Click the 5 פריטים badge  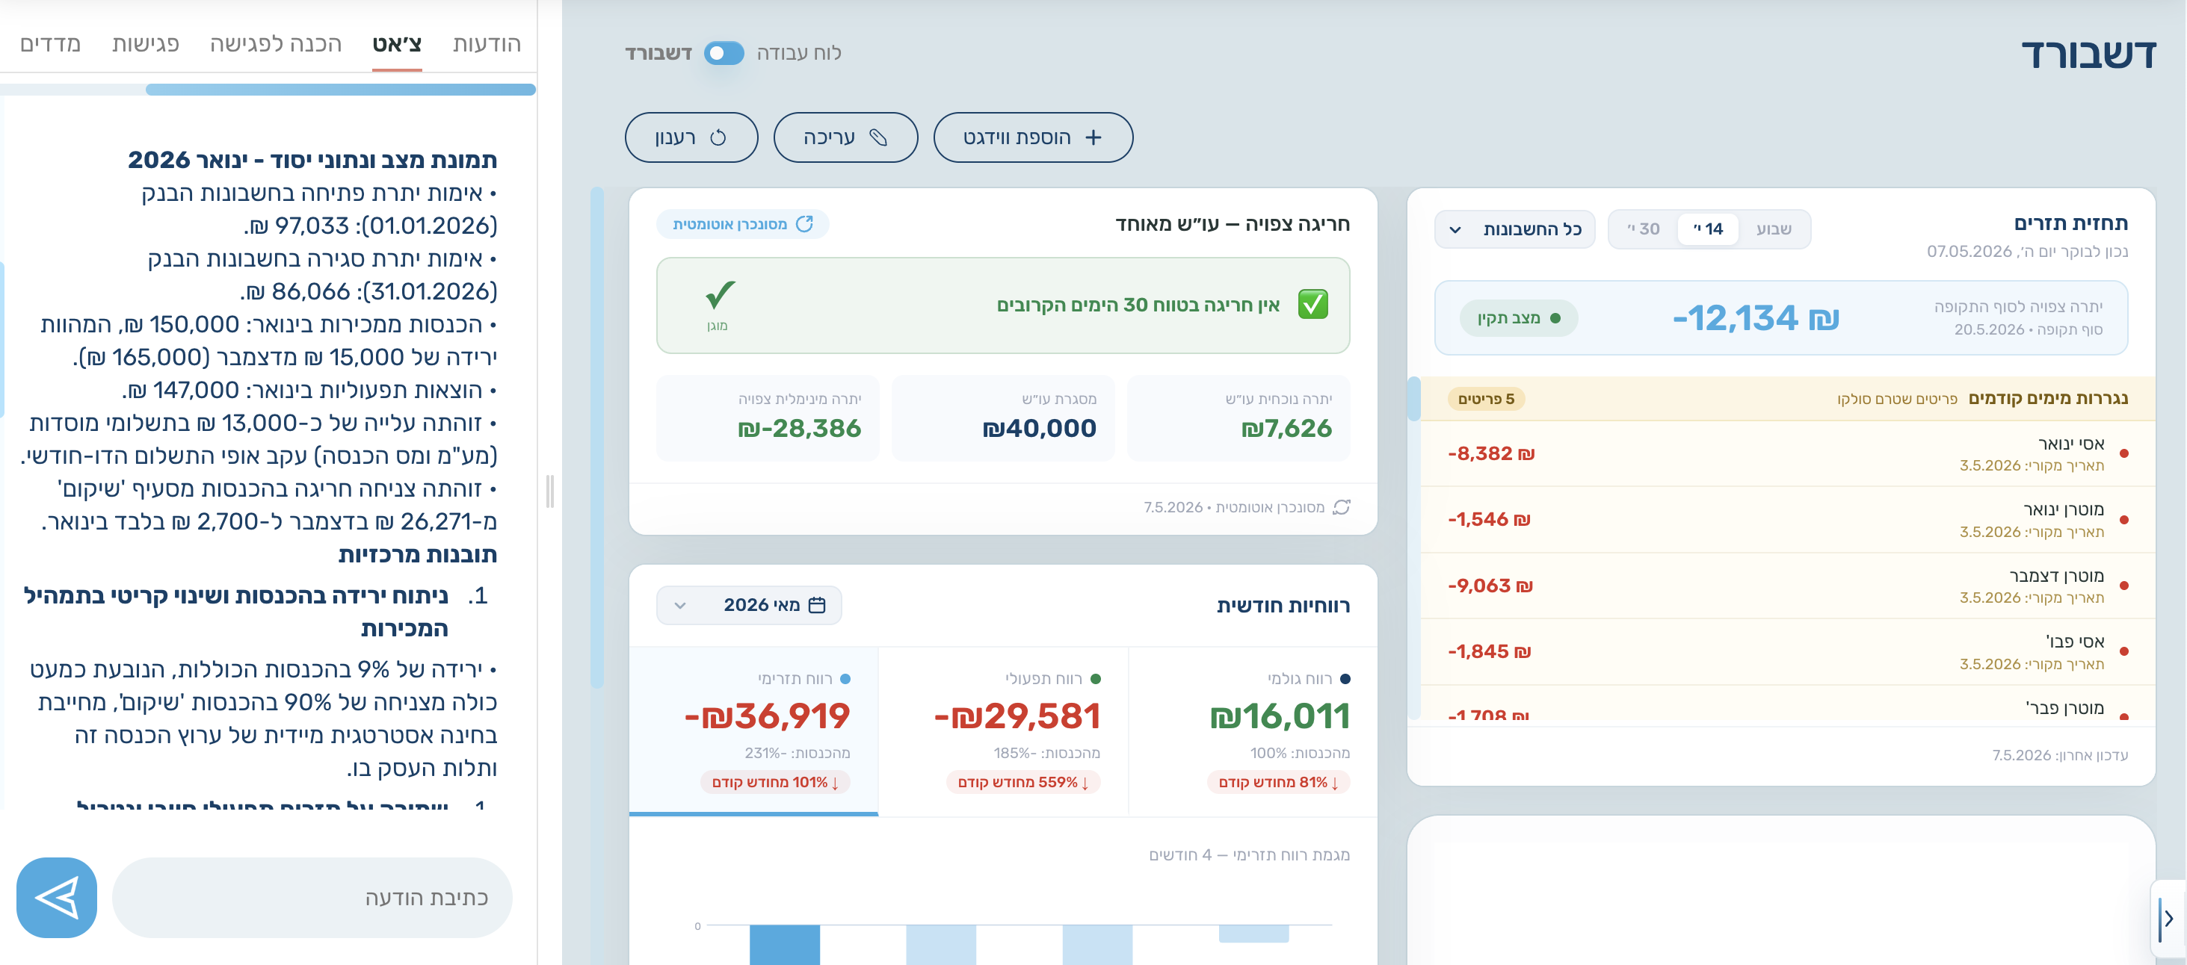pyautogui.click(x=1486, y=398)
